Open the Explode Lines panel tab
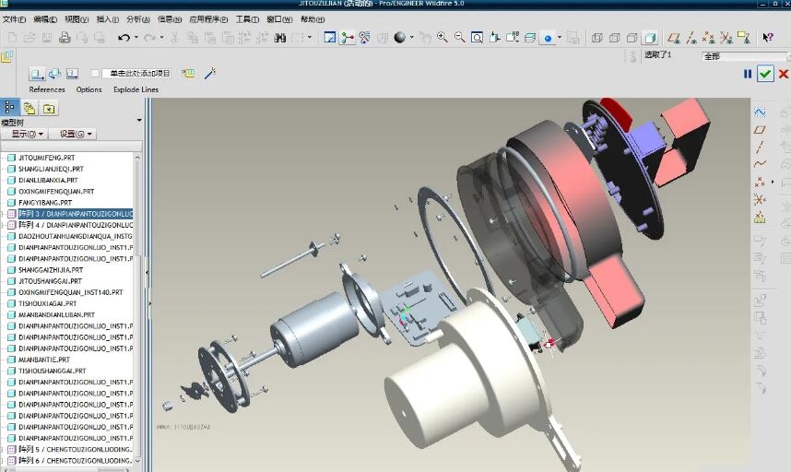This screenshot has height=472, width=791. click(136, 89)
